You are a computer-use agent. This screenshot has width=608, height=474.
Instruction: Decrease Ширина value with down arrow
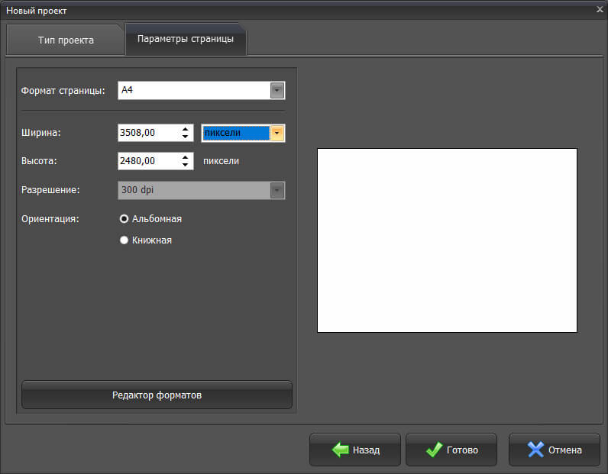(x=186, y=137)
